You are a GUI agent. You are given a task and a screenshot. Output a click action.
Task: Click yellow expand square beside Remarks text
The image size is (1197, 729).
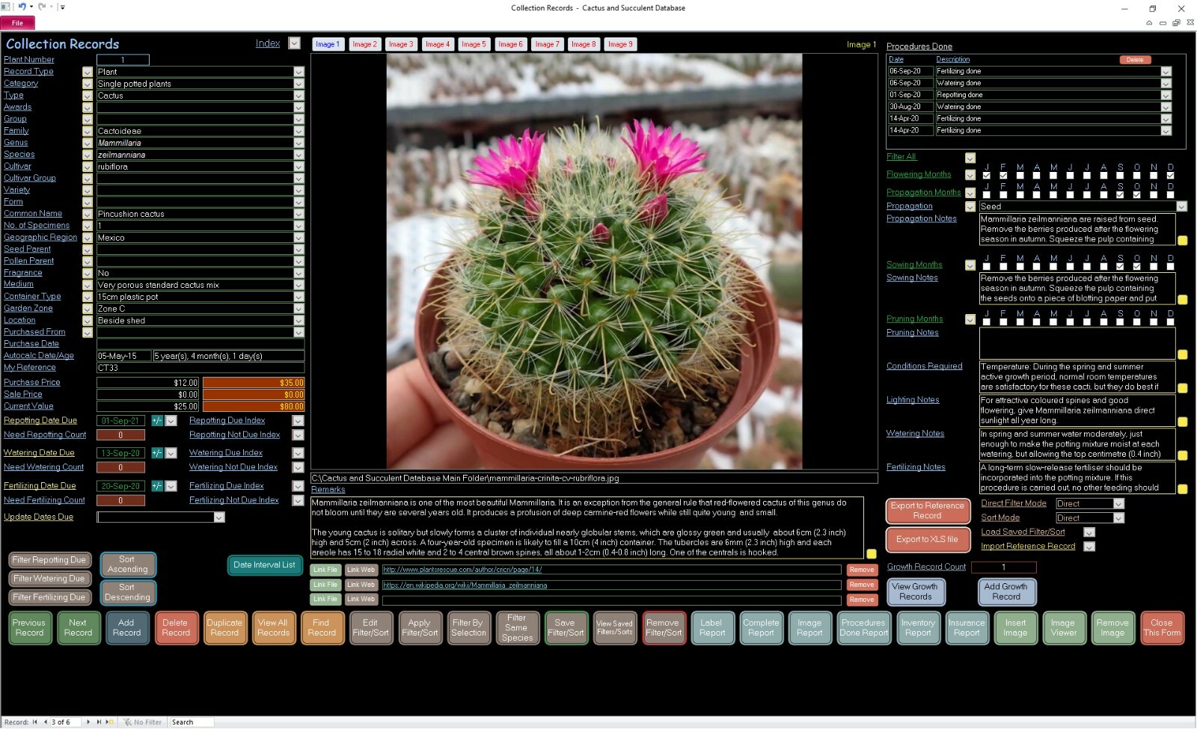[871, 554]
